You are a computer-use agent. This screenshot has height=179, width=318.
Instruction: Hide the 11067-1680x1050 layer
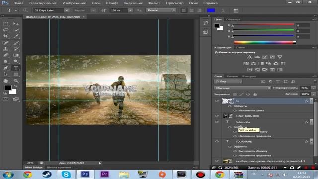pos(217,116)
